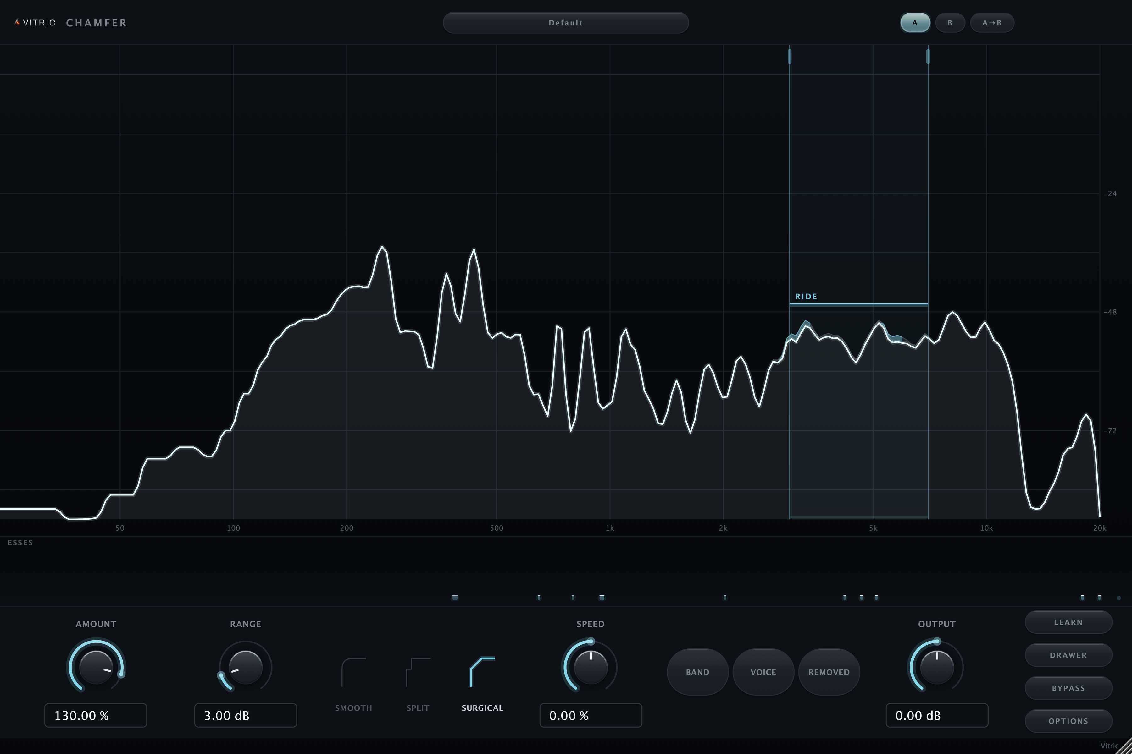
Task: Click the right band edge handle
Action: pos(928,56)
